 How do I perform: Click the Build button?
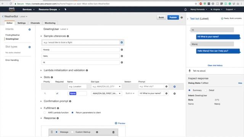point(161,18)
